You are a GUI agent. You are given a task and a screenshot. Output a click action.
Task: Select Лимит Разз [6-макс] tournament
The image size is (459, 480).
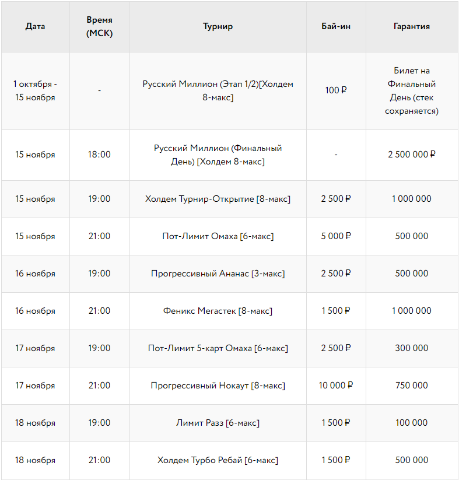coord(218,423)
